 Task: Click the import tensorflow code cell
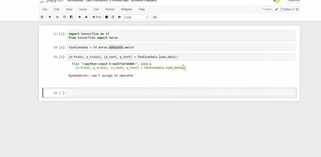coord(181,36)
